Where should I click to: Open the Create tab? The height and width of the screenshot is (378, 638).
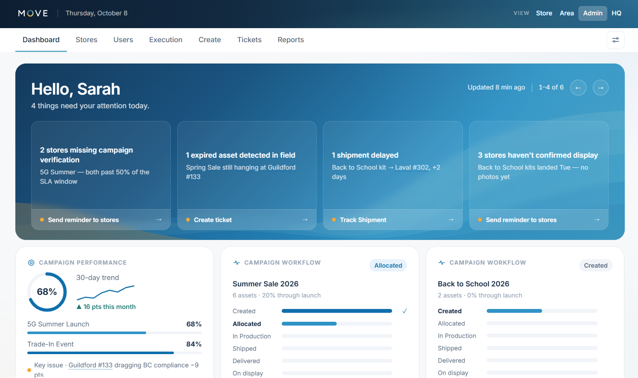pos(210,40)
